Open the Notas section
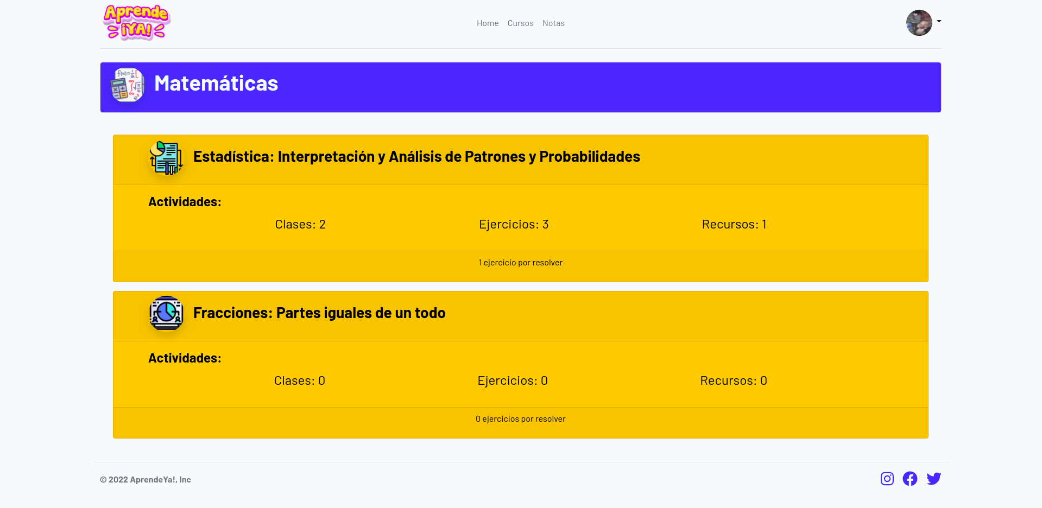Viewport: 1042px width, 508px height. click(553, 23)
